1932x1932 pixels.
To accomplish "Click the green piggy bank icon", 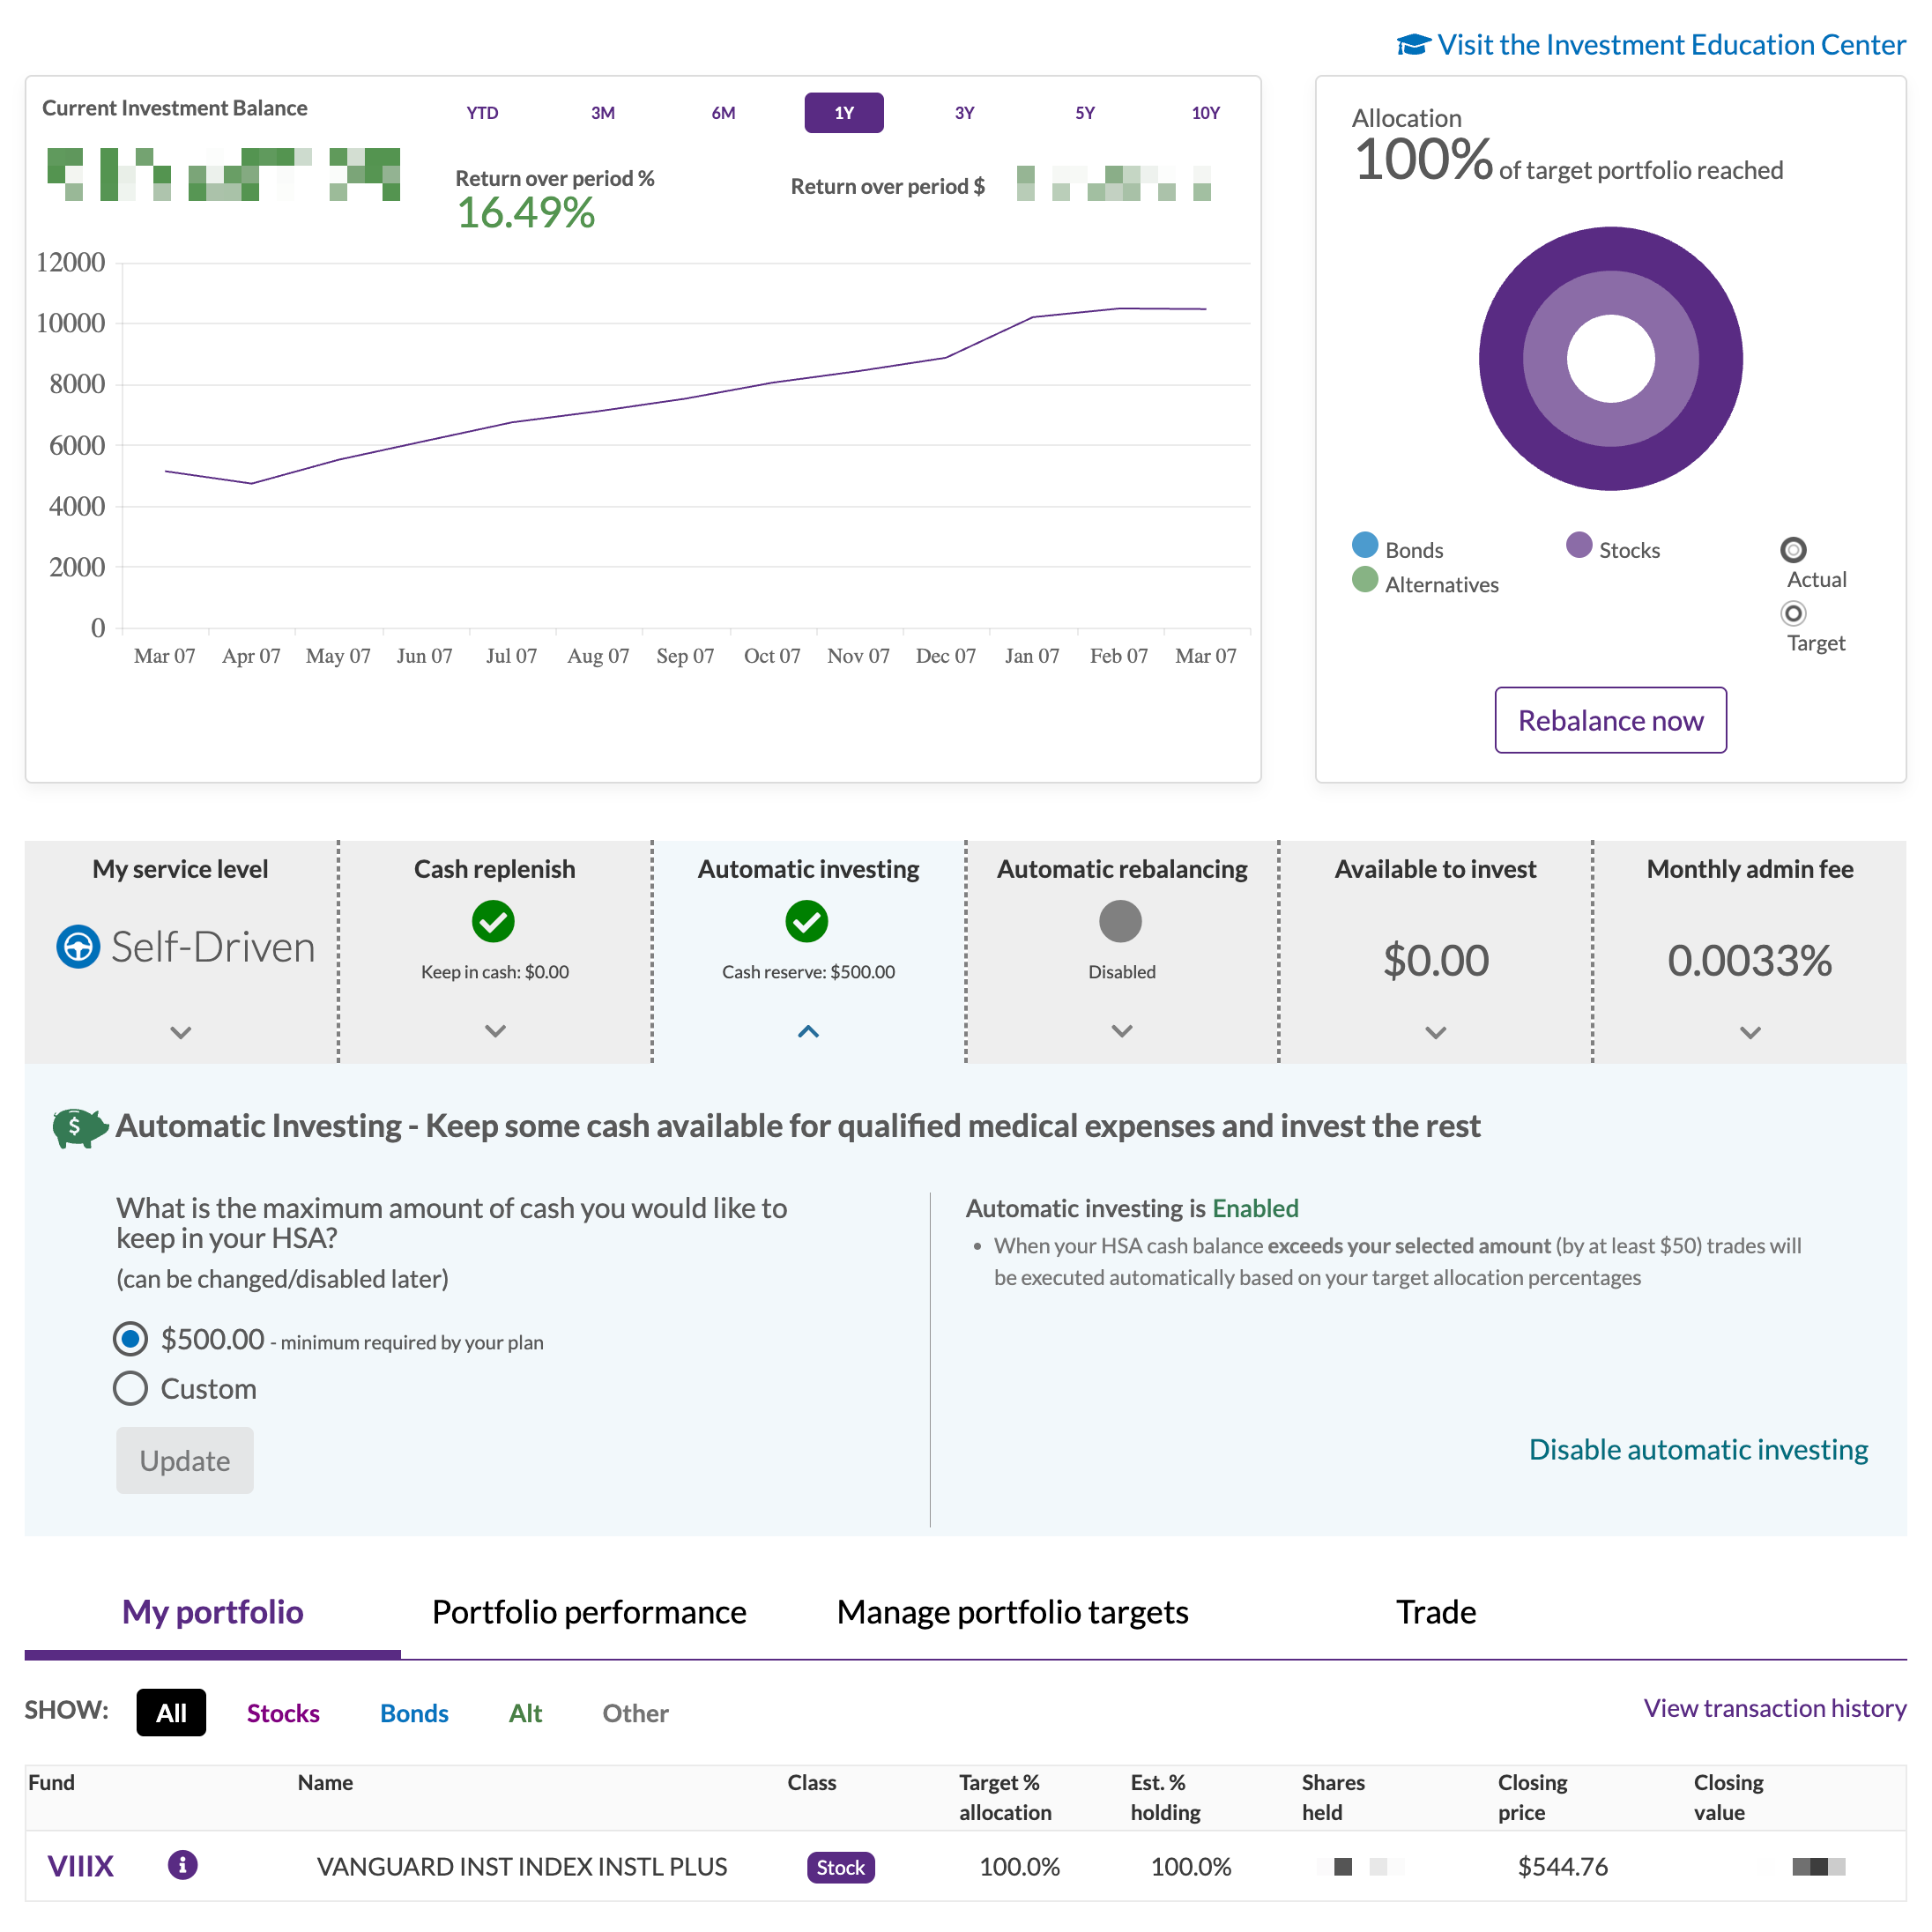I will tap(79, 1127).
